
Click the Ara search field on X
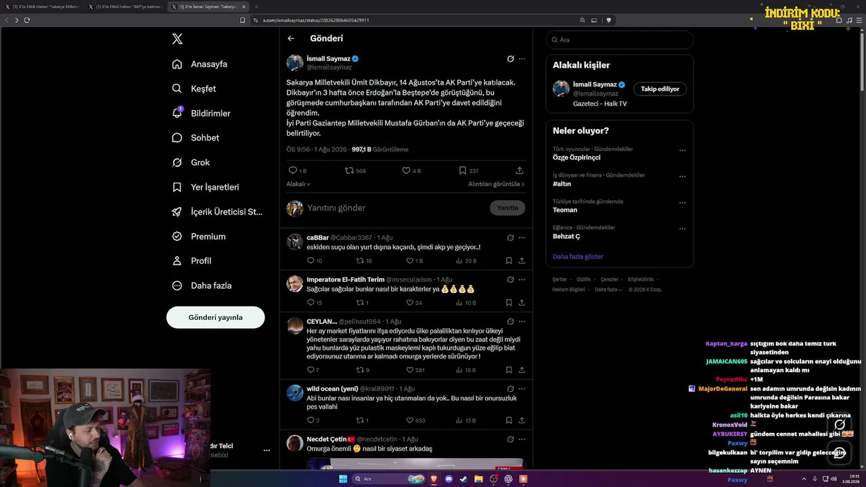(620, 40)
